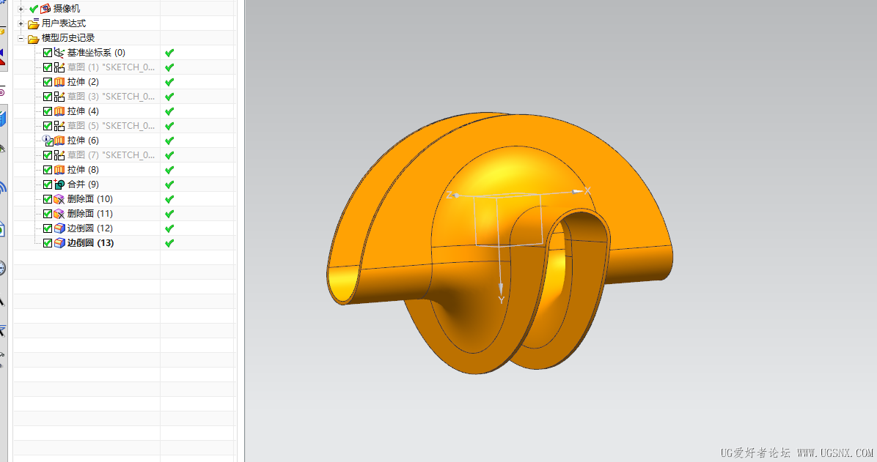The width and height of the screenshot is (877, 462).
Task: Toggle the 拉伸 (8) checkbox
Action: click(48, 170)
